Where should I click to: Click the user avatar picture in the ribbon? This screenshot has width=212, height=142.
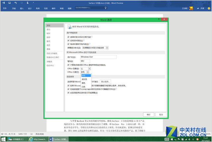pyautogui.click(x=191, y=8)
